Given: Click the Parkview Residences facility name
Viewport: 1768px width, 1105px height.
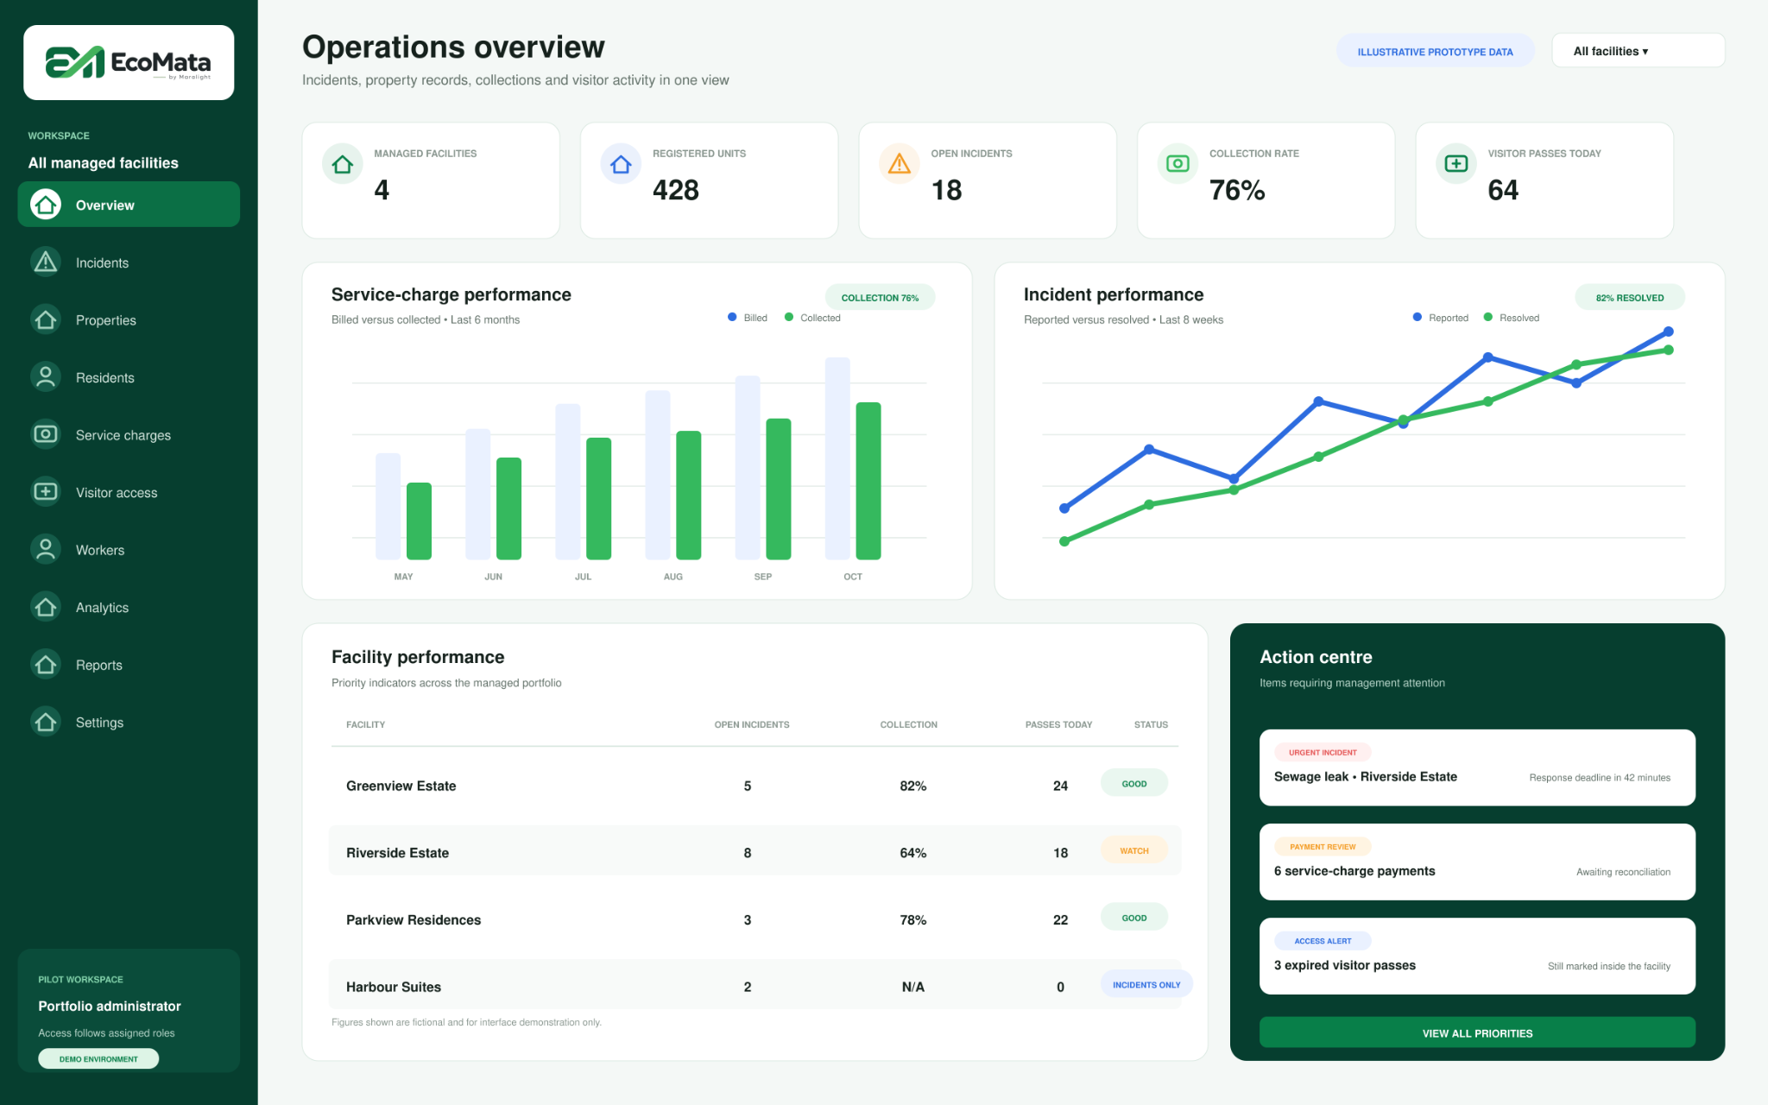Looking at the screenshot, I should (414, 920).
